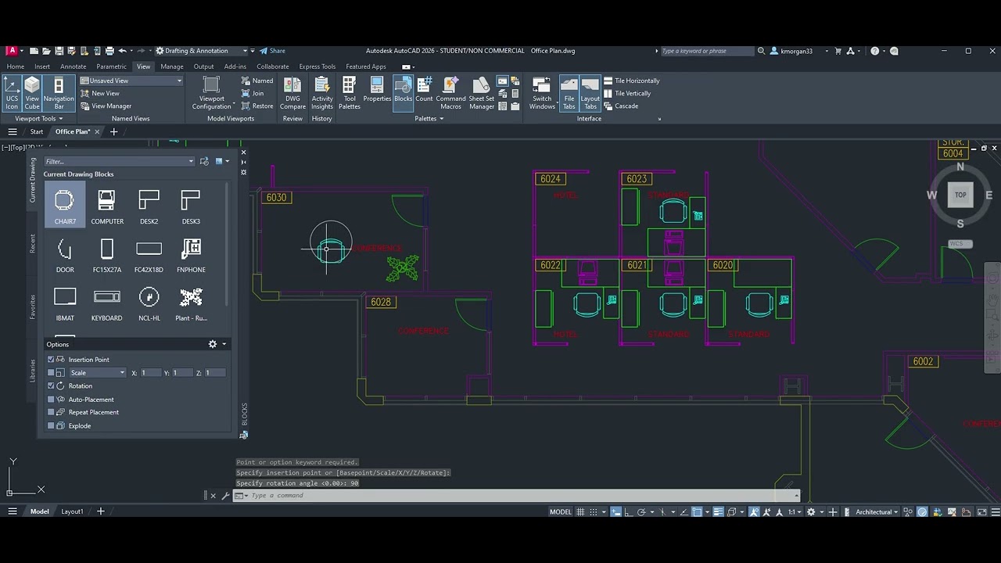Screen dimensions: 1001x563
Task: Switch to the Annotate ribbon tab
Action: pos(74,66)
